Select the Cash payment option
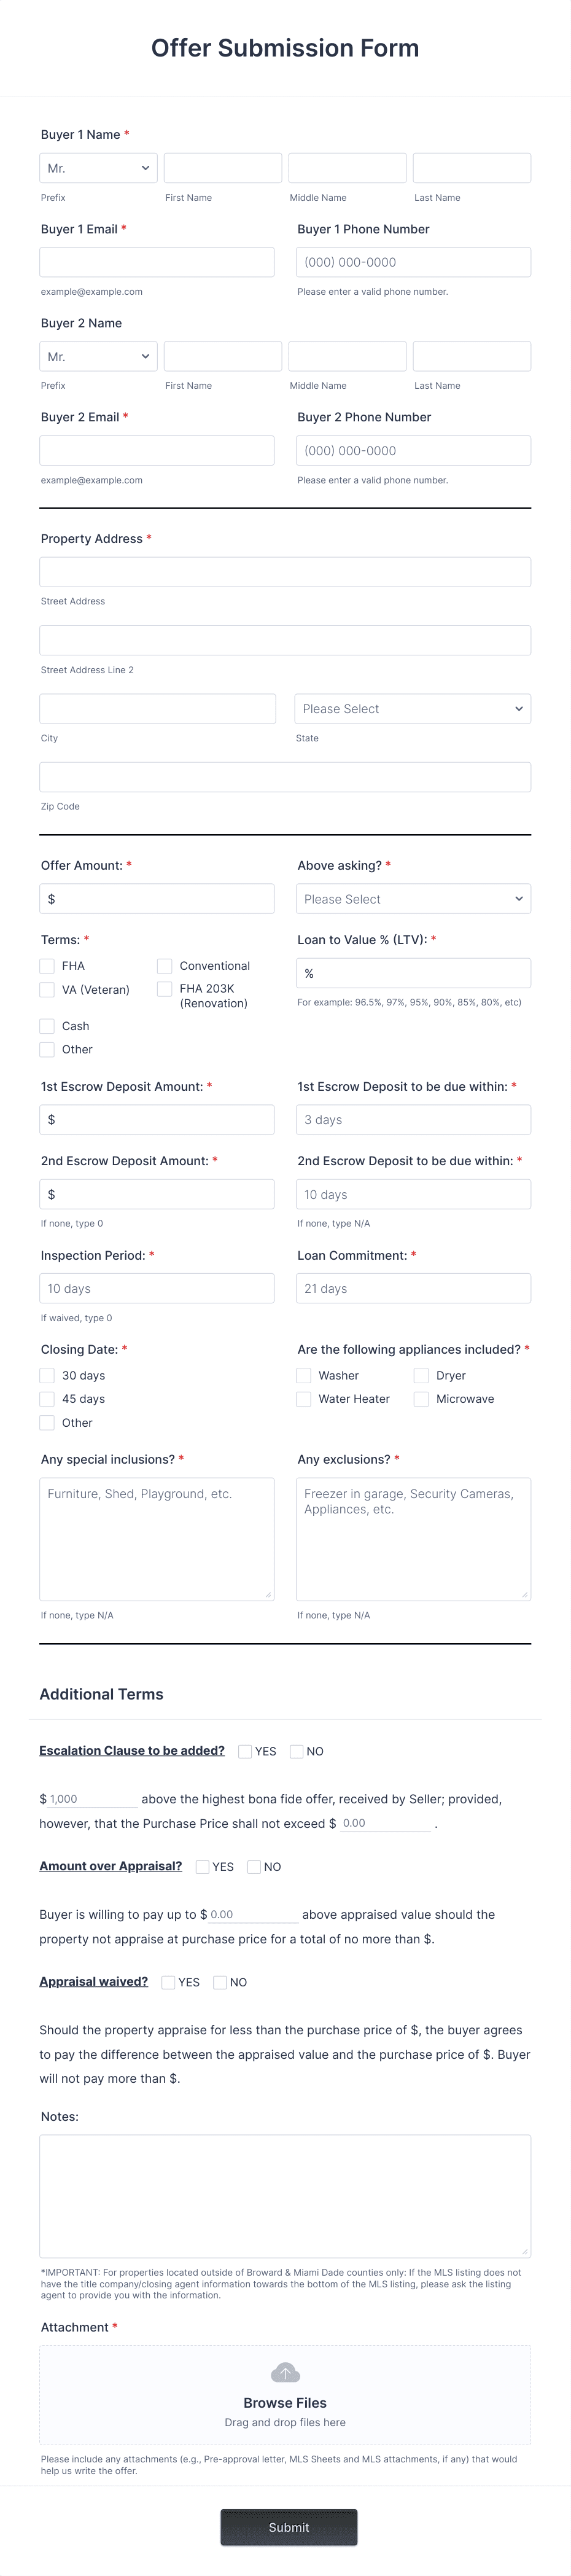 point(46,1025)
